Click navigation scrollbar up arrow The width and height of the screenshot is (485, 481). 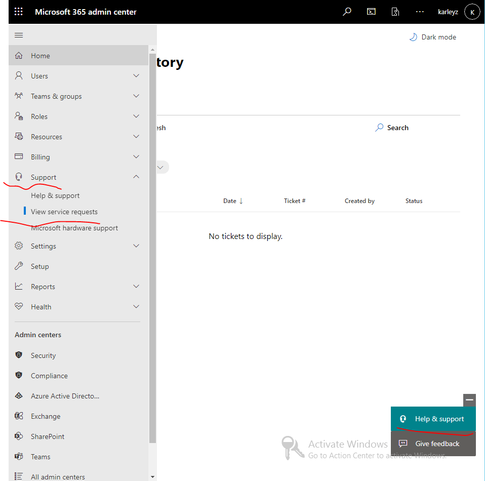click(x=152, y=50)
